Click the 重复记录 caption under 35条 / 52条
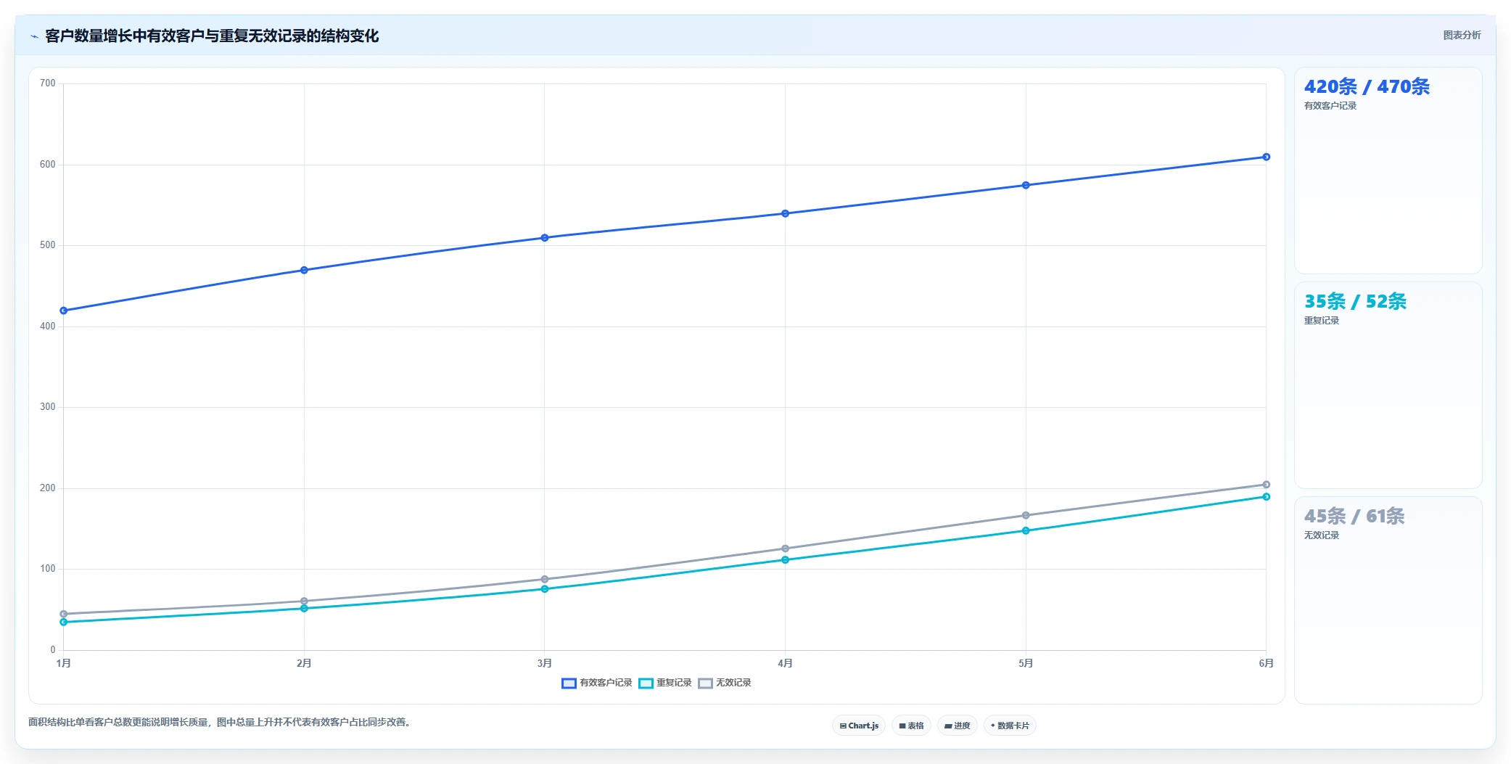Image resolution: width=1511 pixels, height=764 pixels. click(1321, 321)
